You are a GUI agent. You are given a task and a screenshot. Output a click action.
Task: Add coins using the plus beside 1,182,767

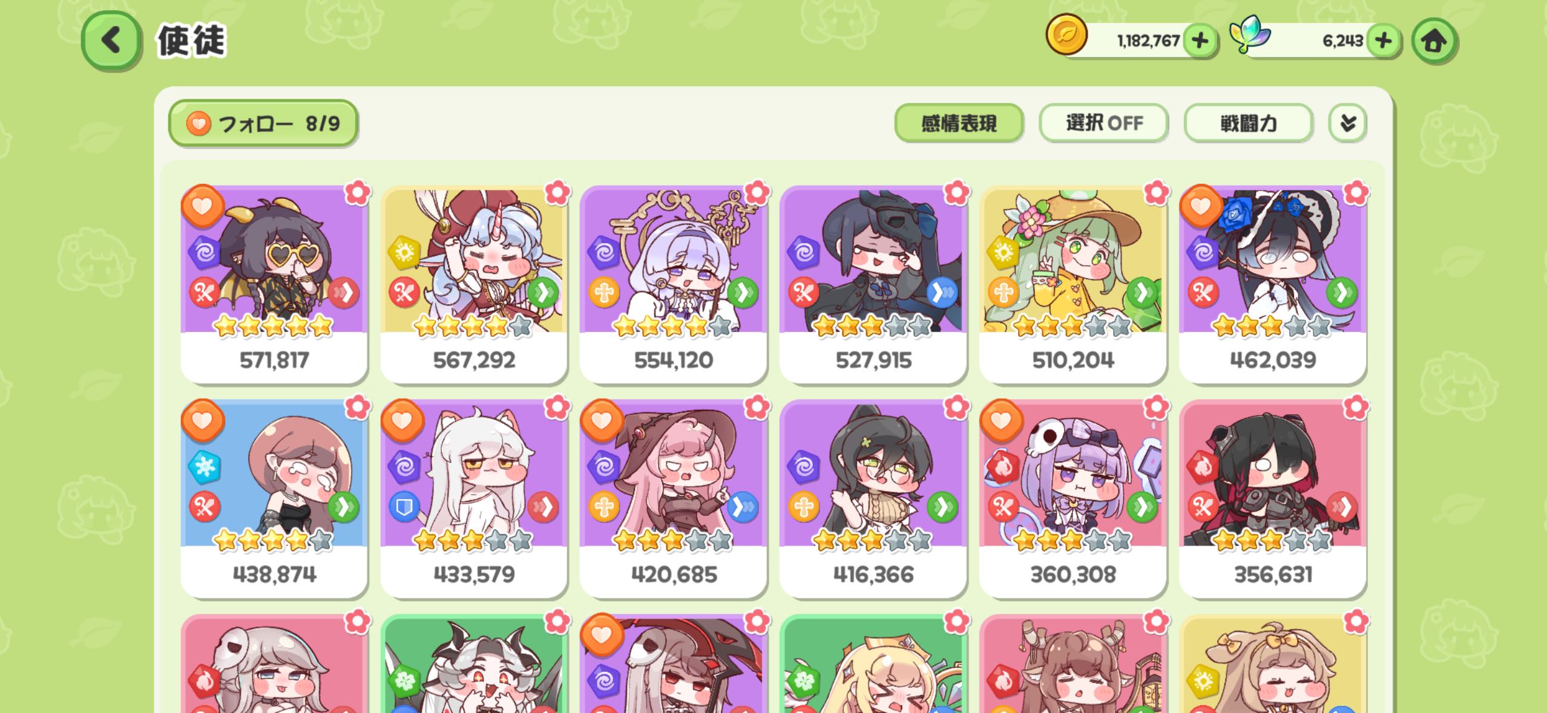click(x=1200, y=41)
